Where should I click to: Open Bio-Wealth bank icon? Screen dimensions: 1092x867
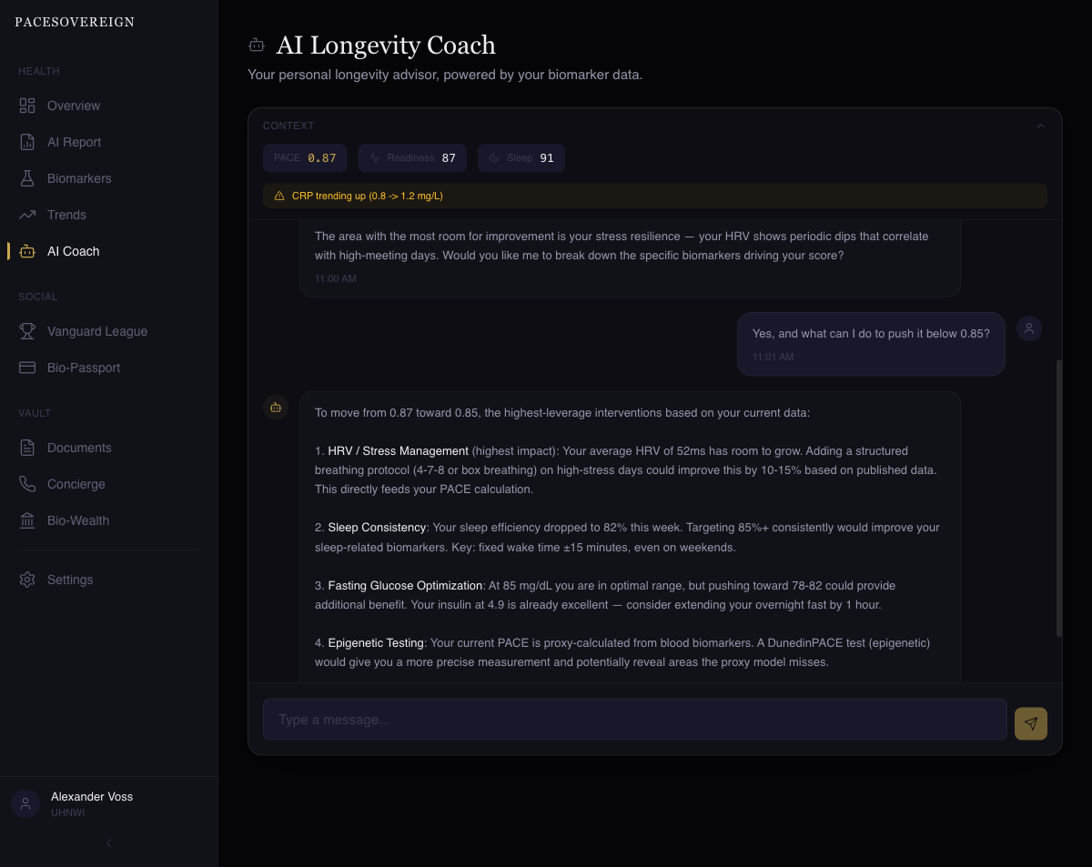(27, 520)
